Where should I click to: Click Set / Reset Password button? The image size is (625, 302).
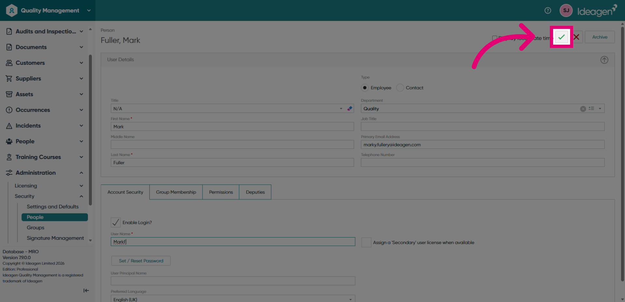(x=141, y=261)
